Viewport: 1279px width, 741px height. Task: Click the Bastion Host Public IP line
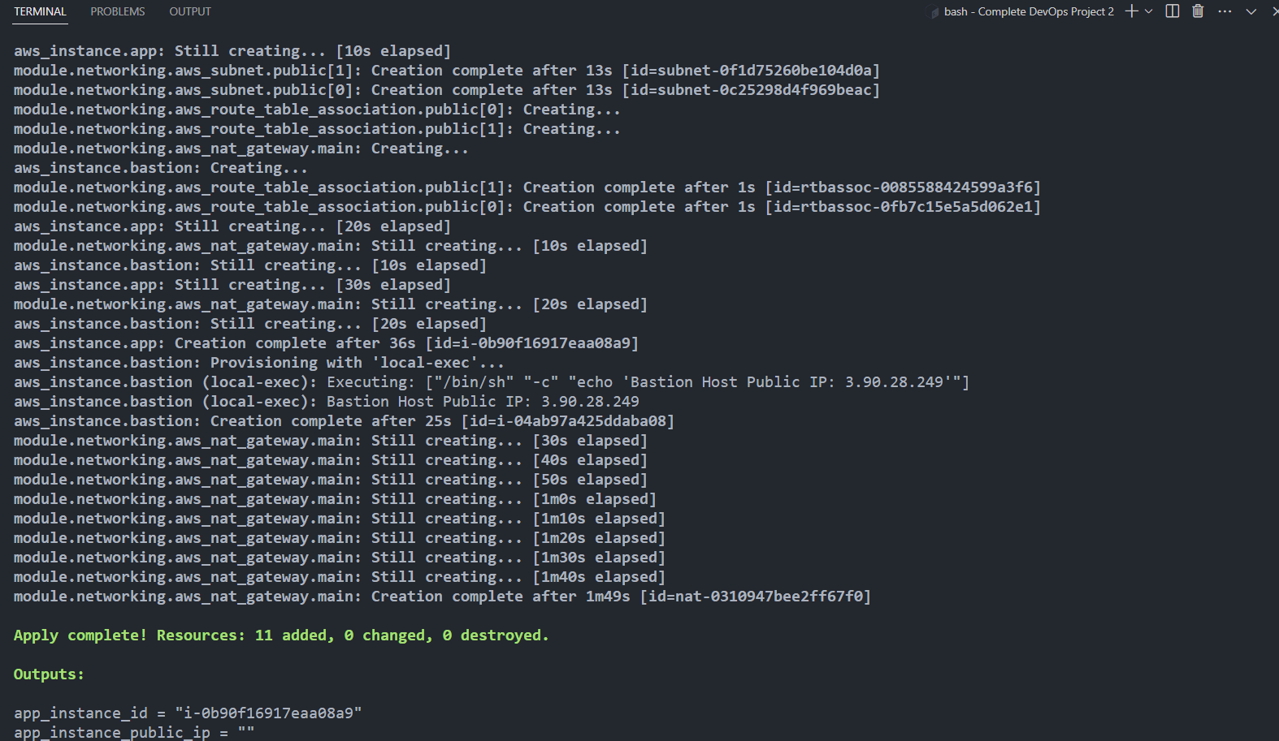click(x=325, y=401)
